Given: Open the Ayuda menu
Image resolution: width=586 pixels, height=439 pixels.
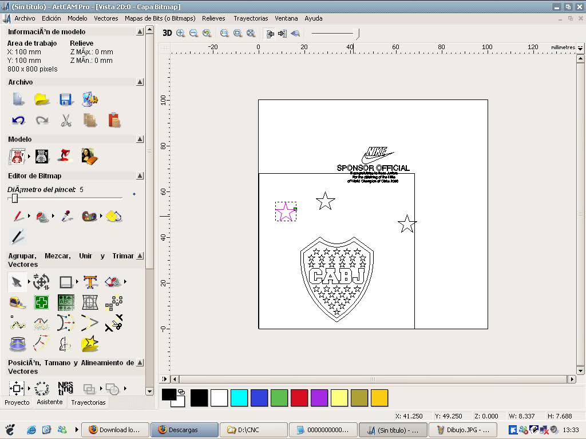Looking at the screenshot, I should click(313, 18).
